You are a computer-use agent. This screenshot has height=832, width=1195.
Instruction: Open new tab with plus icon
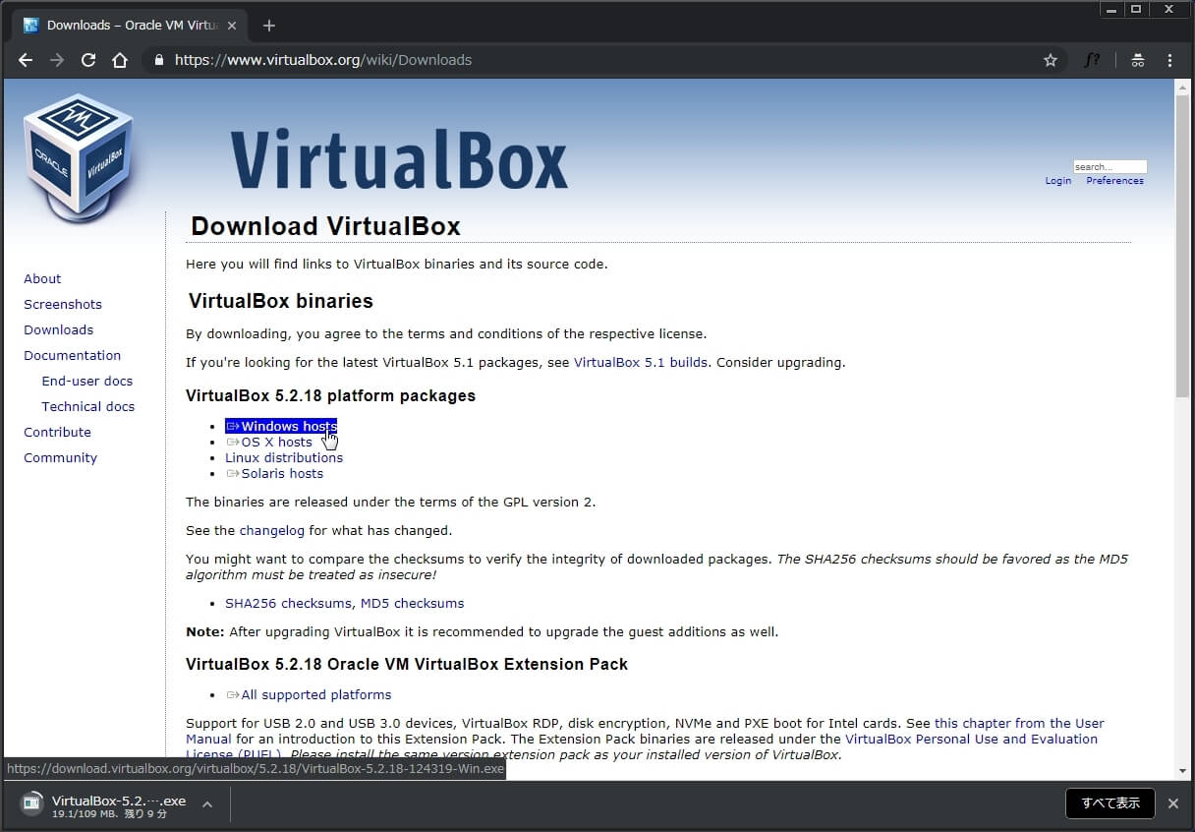(x=269, y=26)
